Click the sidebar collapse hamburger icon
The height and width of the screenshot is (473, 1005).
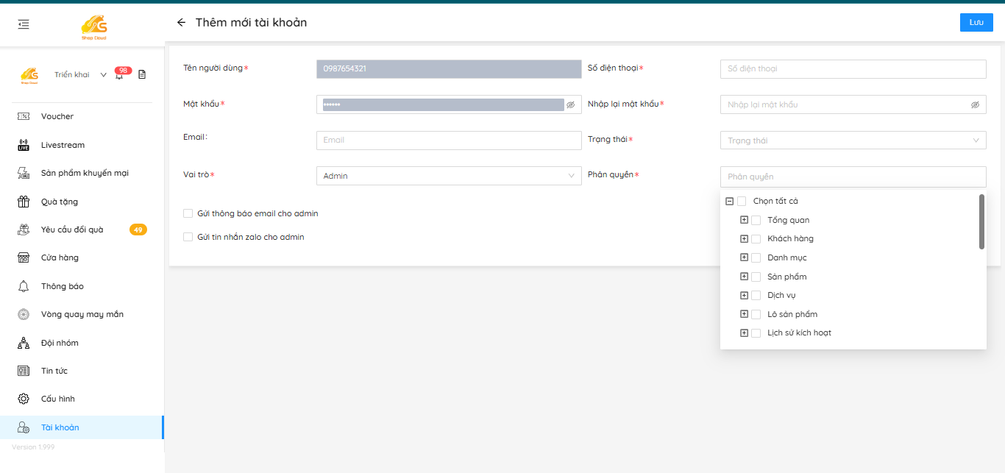point(24,24)
